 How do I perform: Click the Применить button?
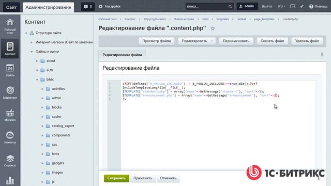pyautogui.click(x=143, y=178)
